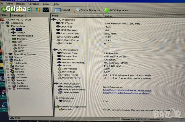Screen dimensions: 185x122
Task: Expand the Security tree node
Action: 9,80
